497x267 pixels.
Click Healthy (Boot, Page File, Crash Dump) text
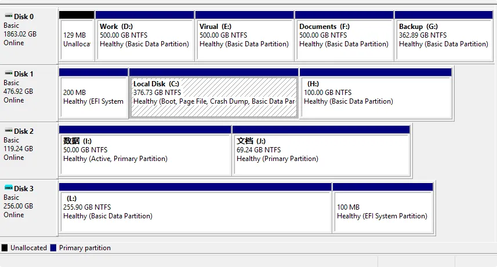coord(214,101)
